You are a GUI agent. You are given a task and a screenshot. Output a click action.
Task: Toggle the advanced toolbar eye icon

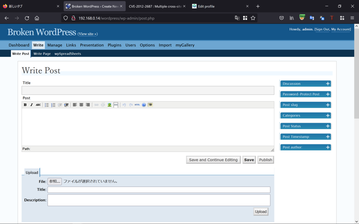pos(150,105)
